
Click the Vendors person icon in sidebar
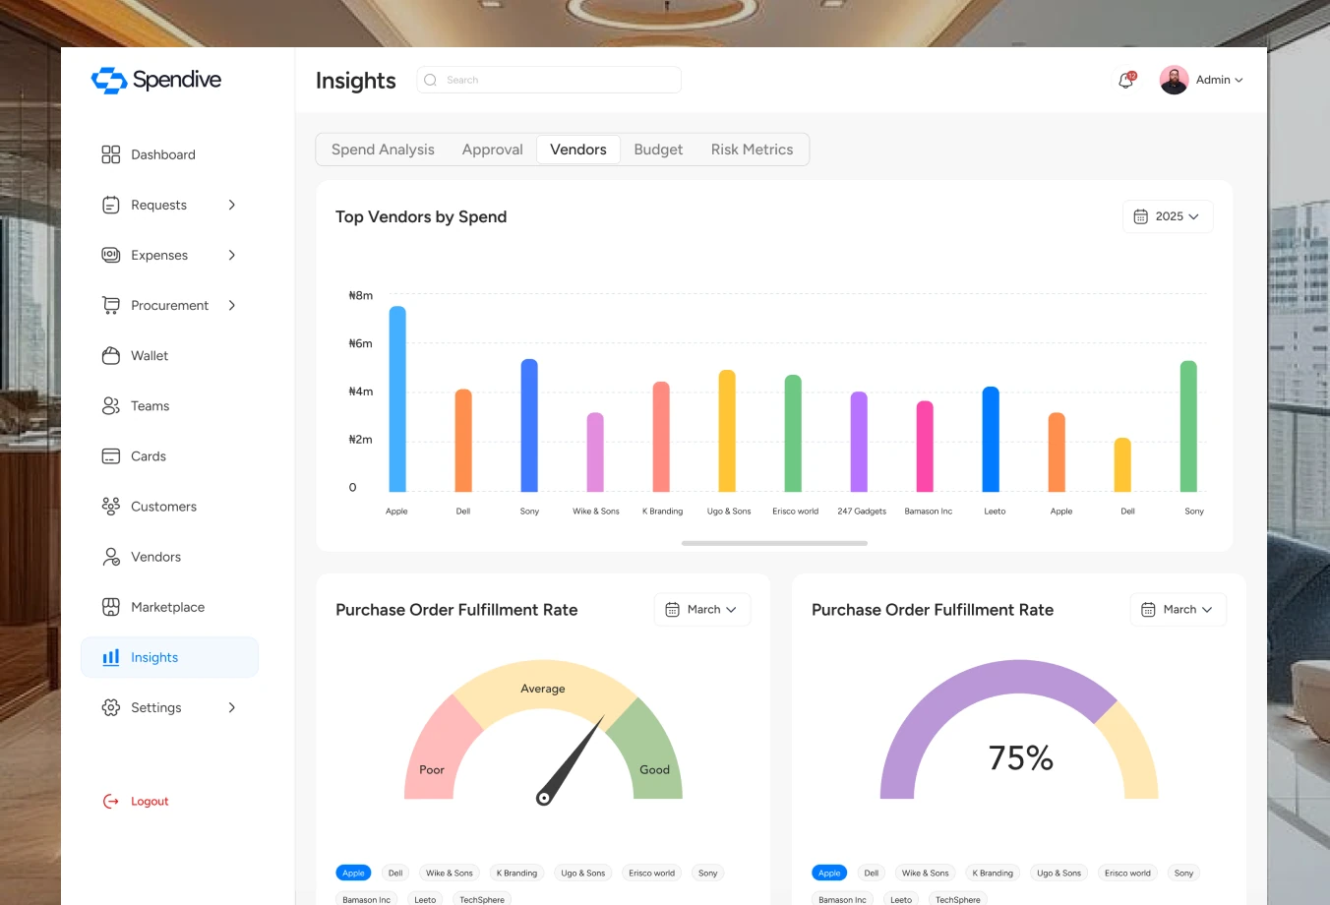click(111, 557)
